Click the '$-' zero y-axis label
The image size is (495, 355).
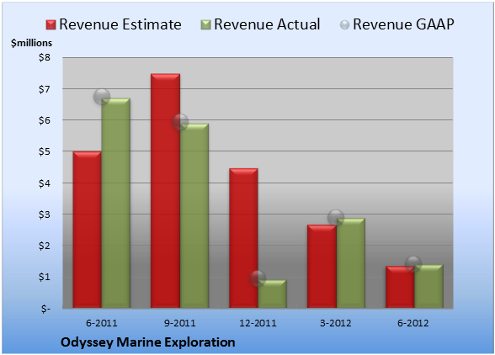point(45,309)
